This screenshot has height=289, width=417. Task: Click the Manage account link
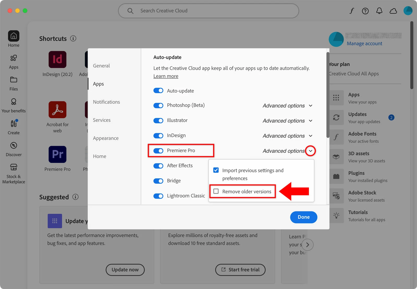(x=364, y=43)
